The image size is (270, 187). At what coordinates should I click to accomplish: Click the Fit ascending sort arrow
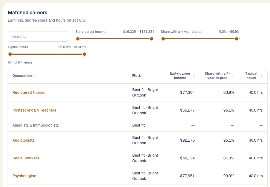[139, 75]
